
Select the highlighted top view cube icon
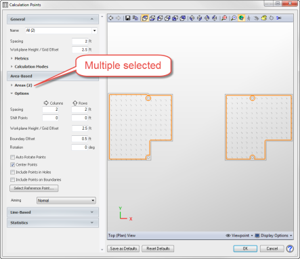[x=145, y=18]
